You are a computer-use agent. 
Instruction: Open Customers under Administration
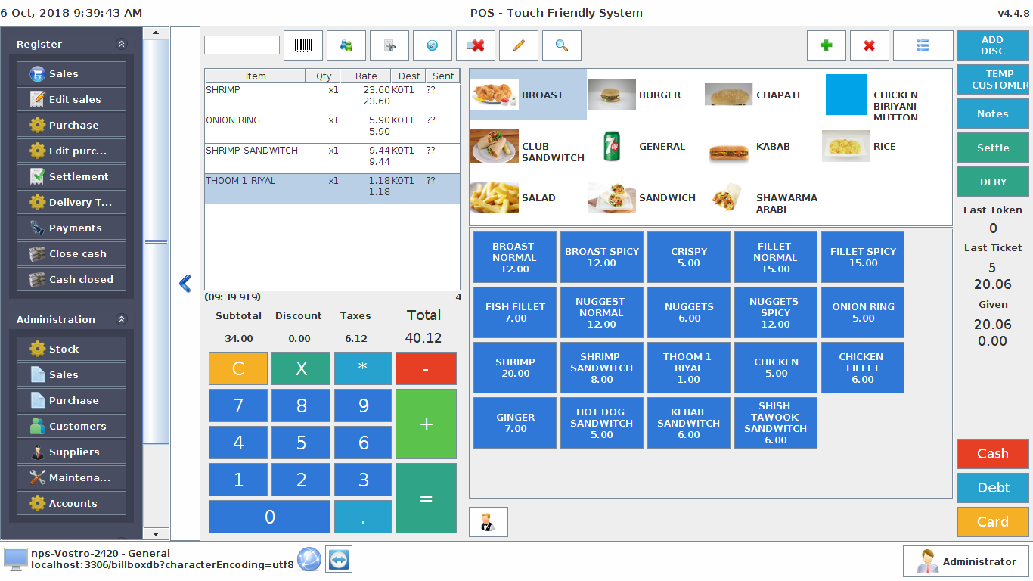[72, 426]
